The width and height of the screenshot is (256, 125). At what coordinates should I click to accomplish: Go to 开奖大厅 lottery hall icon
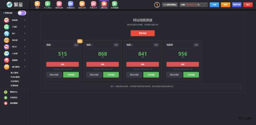93,4
